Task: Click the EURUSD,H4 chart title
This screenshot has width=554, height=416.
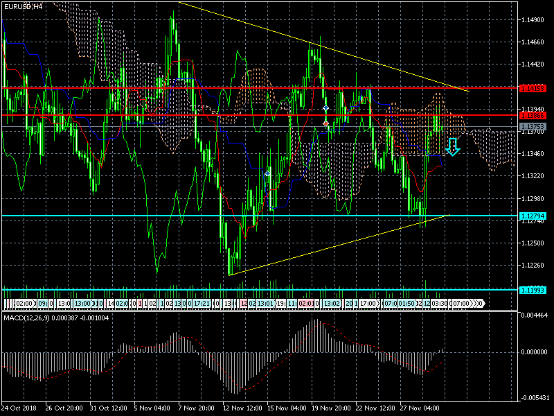Action: click(x=22, y=6)
